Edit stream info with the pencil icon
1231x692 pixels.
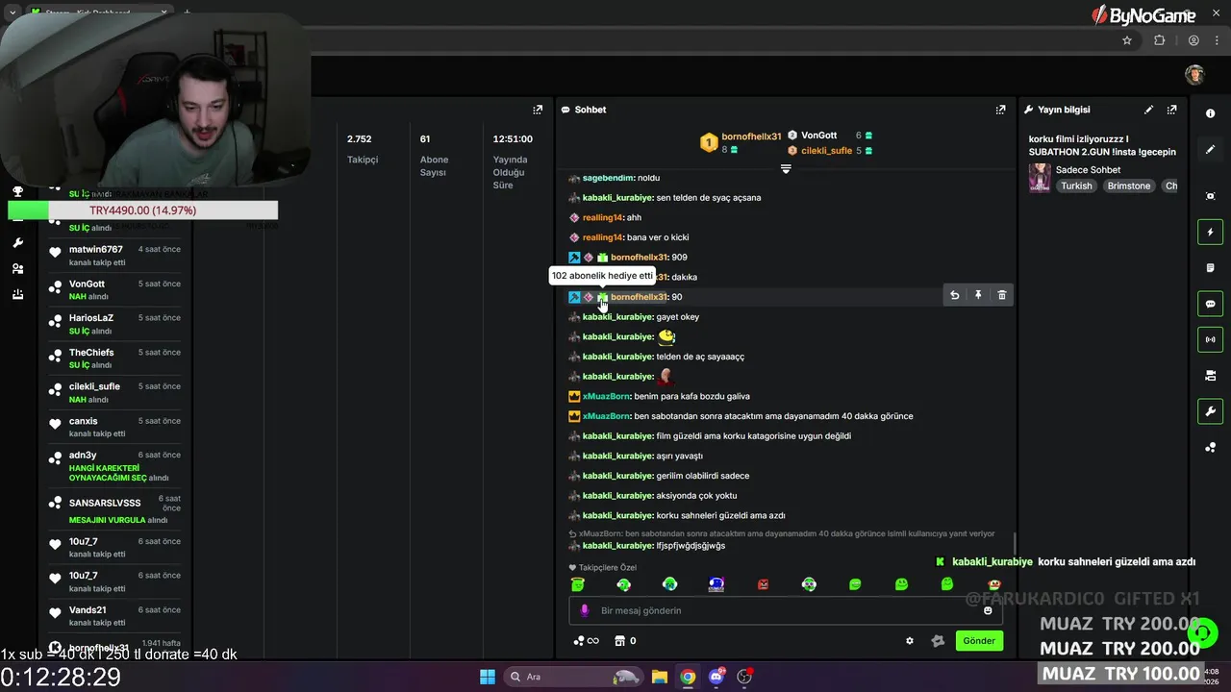[1148, 110]
